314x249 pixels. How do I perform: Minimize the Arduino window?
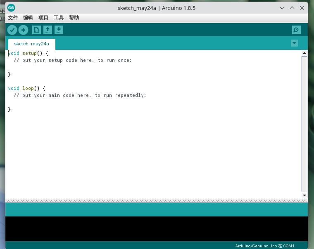[282, 8]
